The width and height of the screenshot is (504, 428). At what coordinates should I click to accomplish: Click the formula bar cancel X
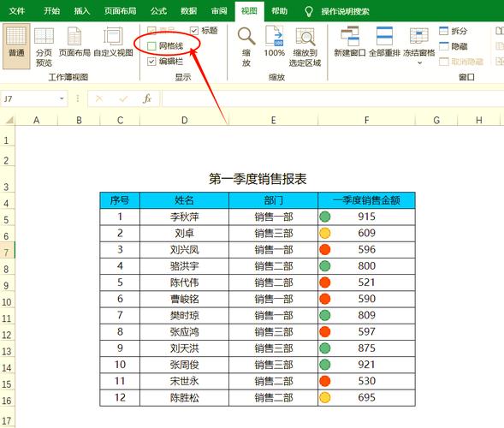coord(99,98)
